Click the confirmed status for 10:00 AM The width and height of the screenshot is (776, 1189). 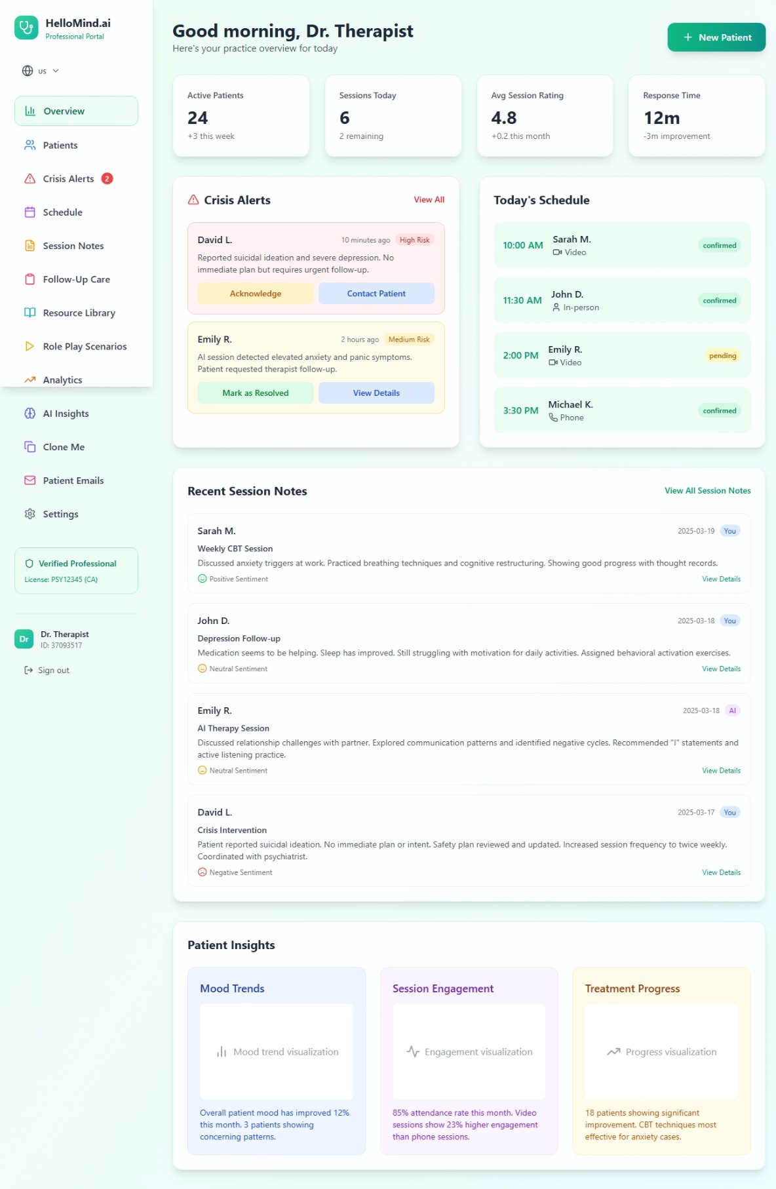point(720,245)
